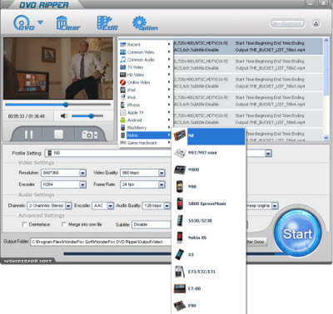Open the Common Audio submenu
The width and height of the screenshot is (333, 314).
(145, 60)
